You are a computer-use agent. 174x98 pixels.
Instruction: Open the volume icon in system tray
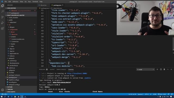coord(164,97)
